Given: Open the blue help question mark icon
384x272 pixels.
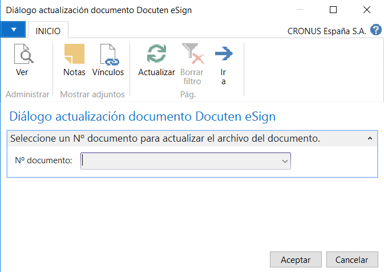Looking at the screenshot, I should click(375, 30).
